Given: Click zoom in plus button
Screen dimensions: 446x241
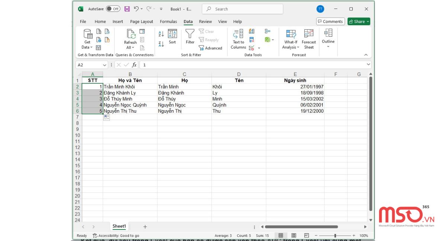Looking at the screenshot, I should tap(353, 235).
